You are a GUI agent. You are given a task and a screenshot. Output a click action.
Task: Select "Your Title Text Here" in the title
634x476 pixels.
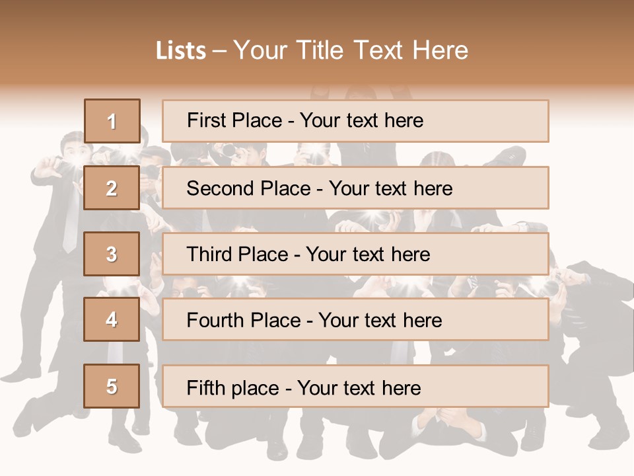[x=351, y=51]
